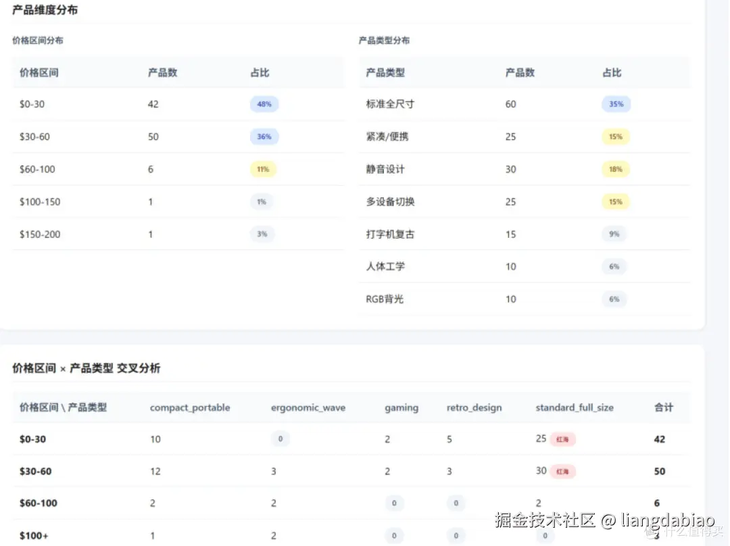Select the 紧凑/便携 product type
This screenshot has height=546, width=730.
click(387, 137)
